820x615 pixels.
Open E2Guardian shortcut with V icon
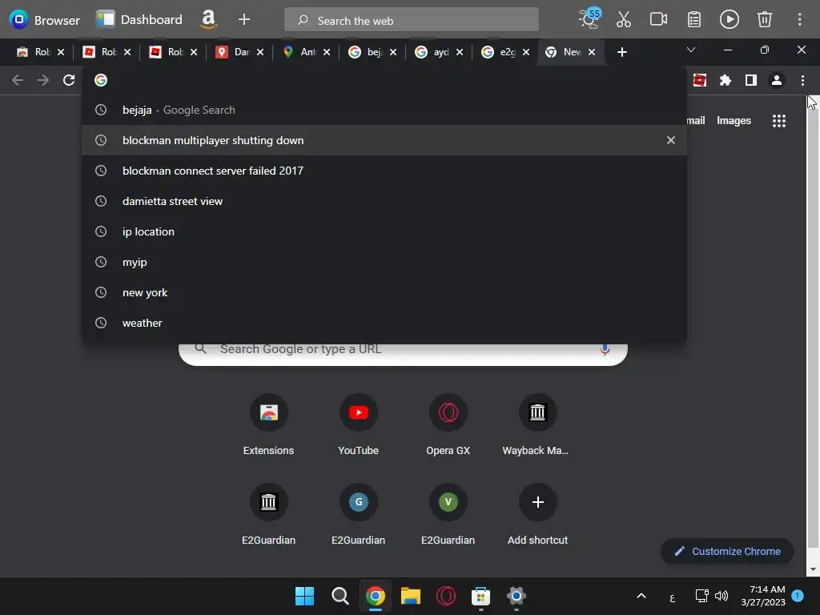coord(448,515)
